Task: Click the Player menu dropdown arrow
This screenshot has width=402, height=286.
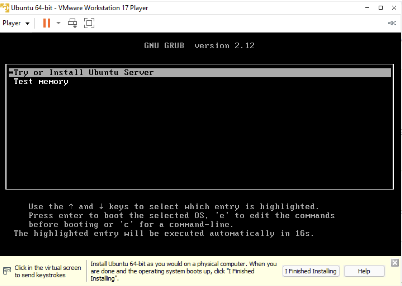Action: [x=27, y=24]
